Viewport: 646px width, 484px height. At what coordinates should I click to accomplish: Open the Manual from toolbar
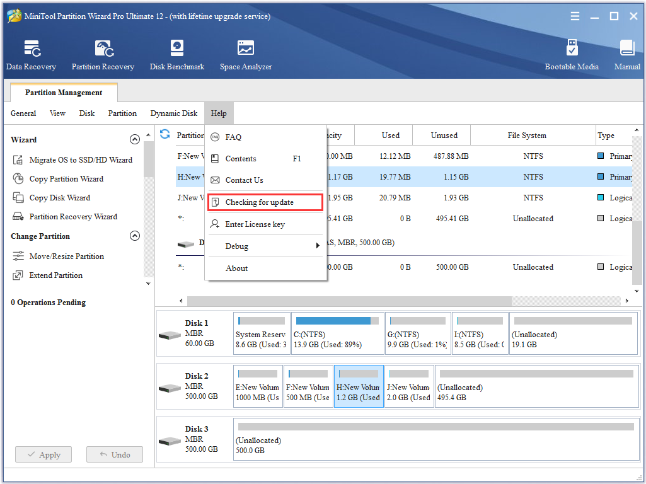pyautogui.click(x=627, y=55)
